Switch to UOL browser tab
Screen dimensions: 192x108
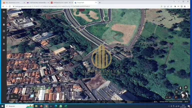13,3
